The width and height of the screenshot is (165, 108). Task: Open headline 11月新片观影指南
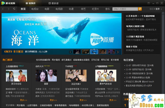pyautogui.click(x=135, y=37)
